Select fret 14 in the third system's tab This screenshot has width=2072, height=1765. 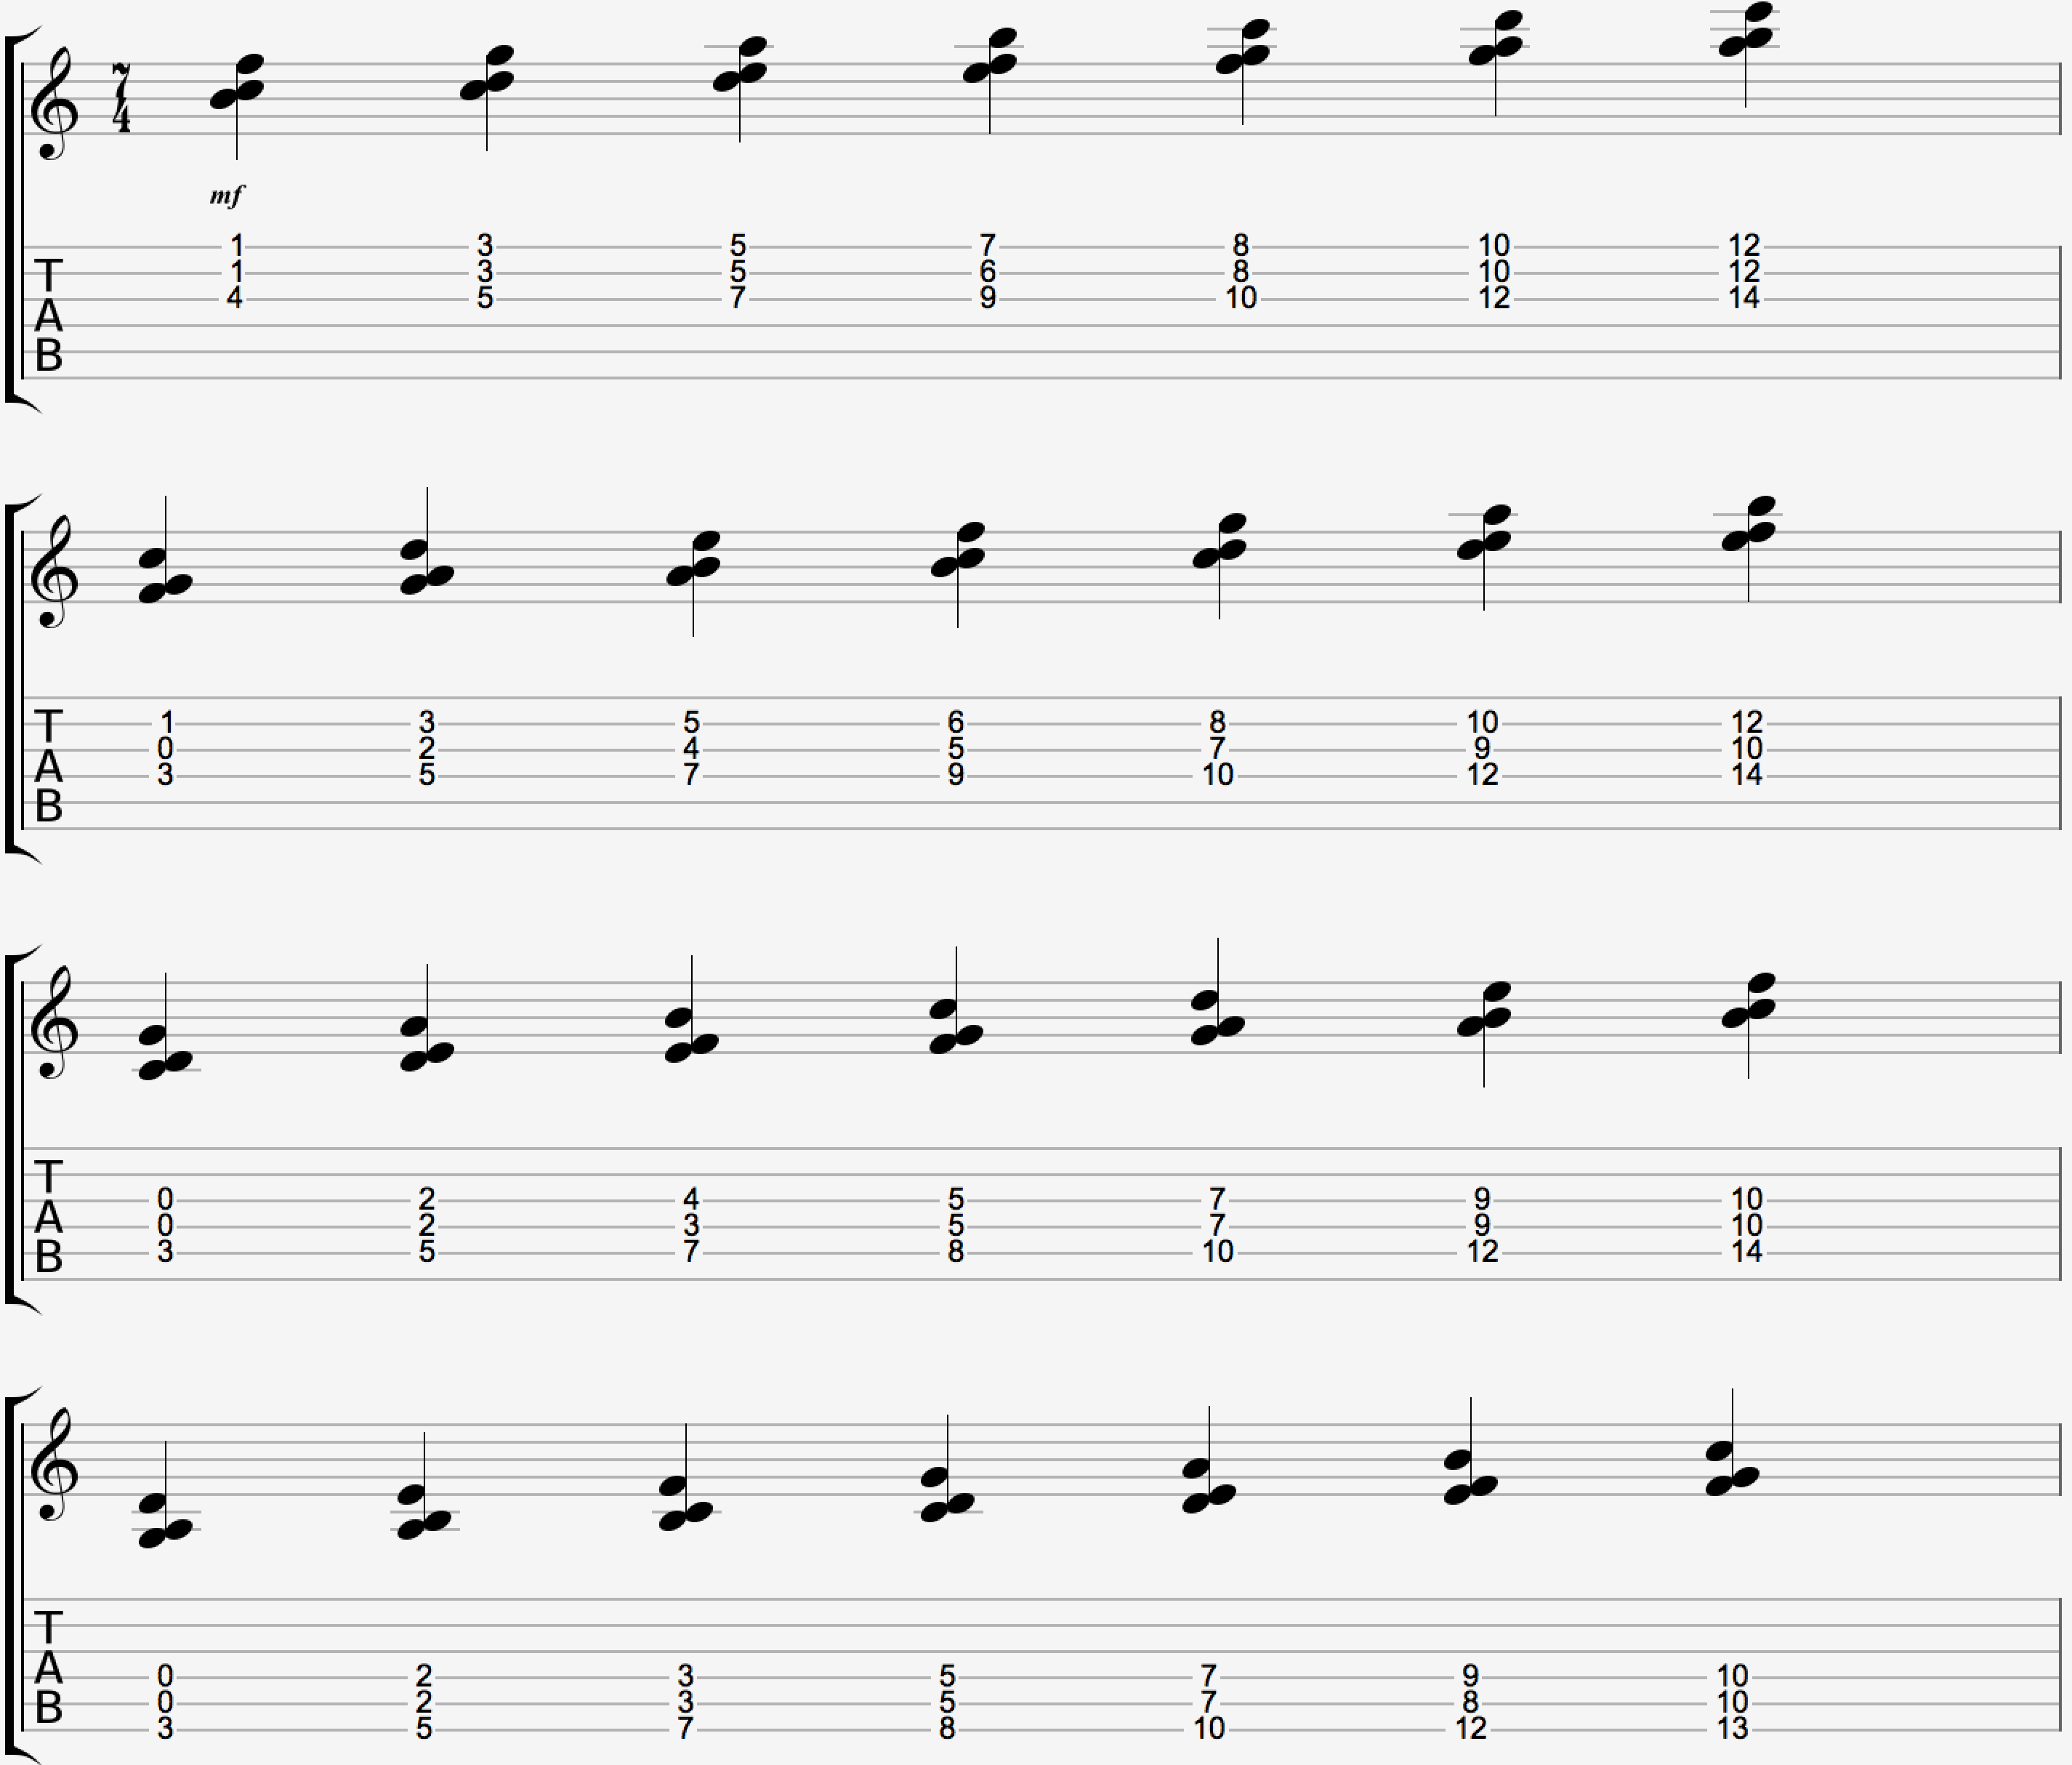(1747, 1252)
